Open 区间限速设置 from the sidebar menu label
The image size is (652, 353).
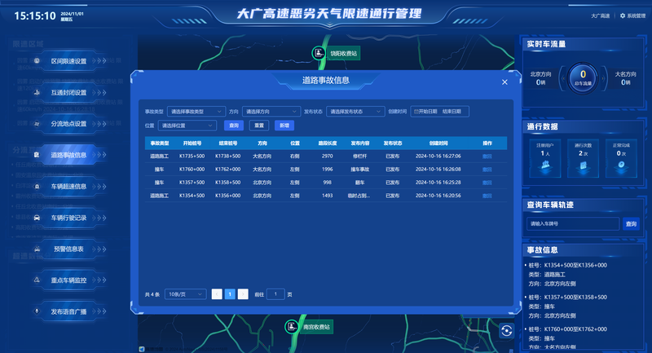pyautogui.click(x=68, y=60)
